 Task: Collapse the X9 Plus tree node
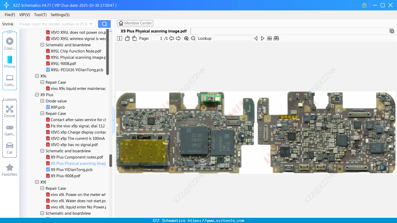(x=37, y=95)
